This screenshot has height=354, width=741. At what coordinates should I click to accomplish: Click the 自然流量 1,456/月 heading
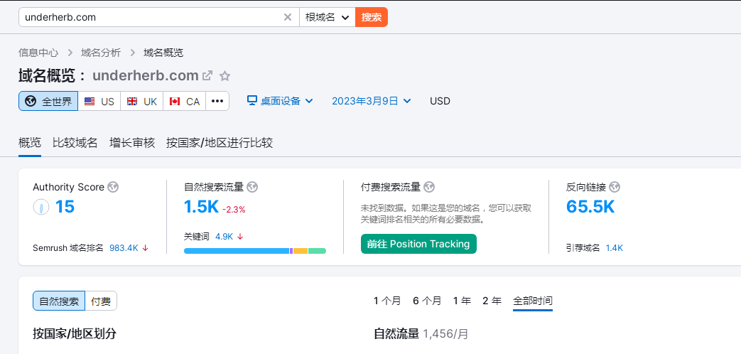pyautogui.click(x=421, y=334)
